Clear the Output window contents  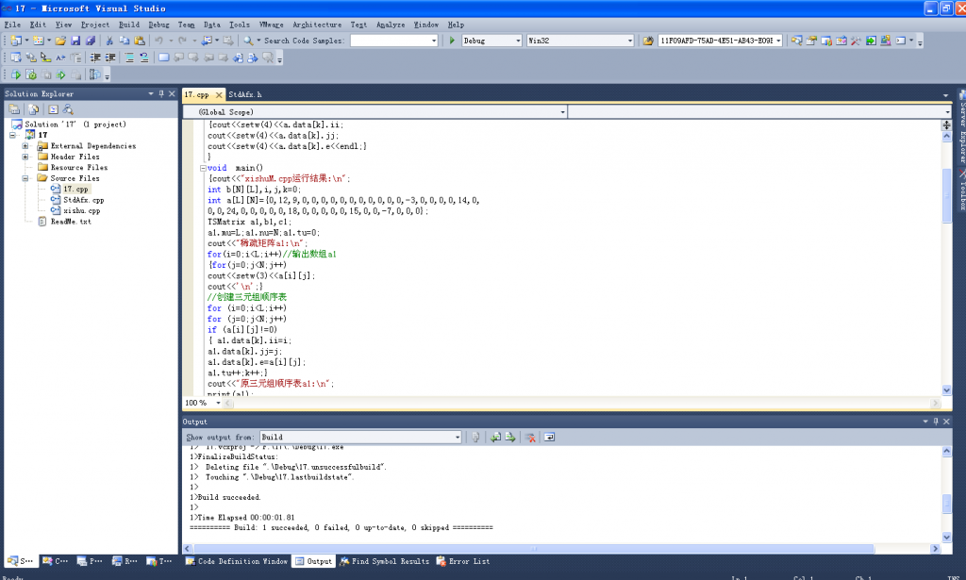click(531, 437)
